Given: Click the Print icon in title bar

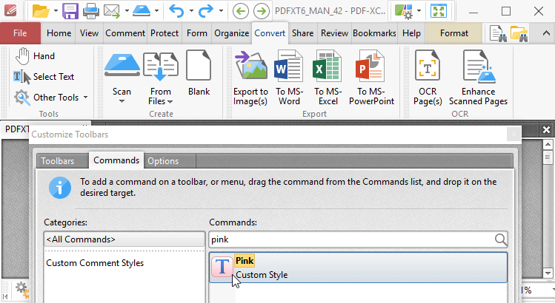Looking at the screenshot, I should tap(91, 11).
